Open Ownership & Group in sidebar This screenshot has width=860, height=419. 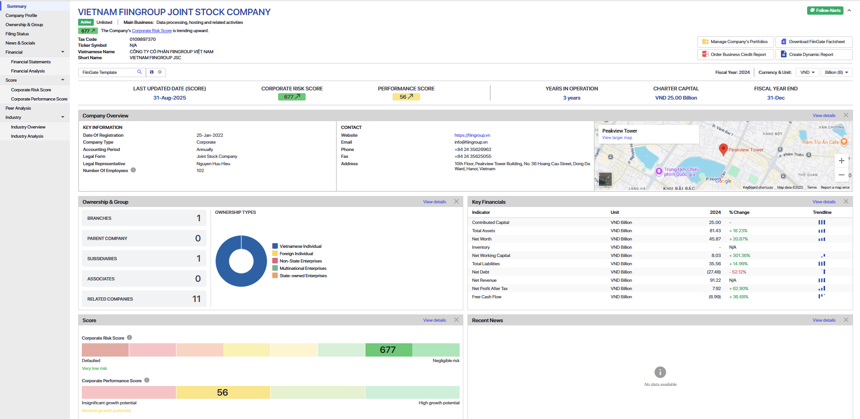click(x=24, y=25)
